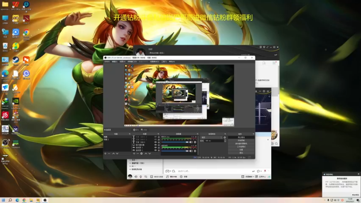This screenshot has height=203, width=361.
Task: Select the Microsoft Edge desktop shortcut
Action: [x=5, y=75]
